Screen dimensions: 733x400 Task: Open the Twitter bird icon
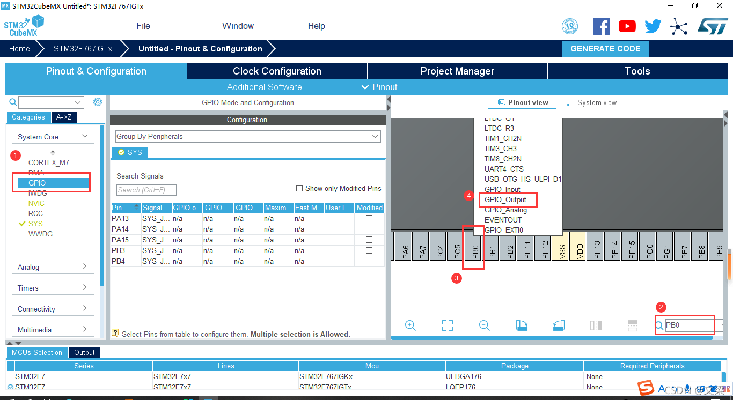click(653, 26)
